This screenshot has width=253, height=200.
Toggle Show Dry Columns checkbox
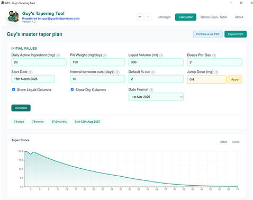(72, 89)
